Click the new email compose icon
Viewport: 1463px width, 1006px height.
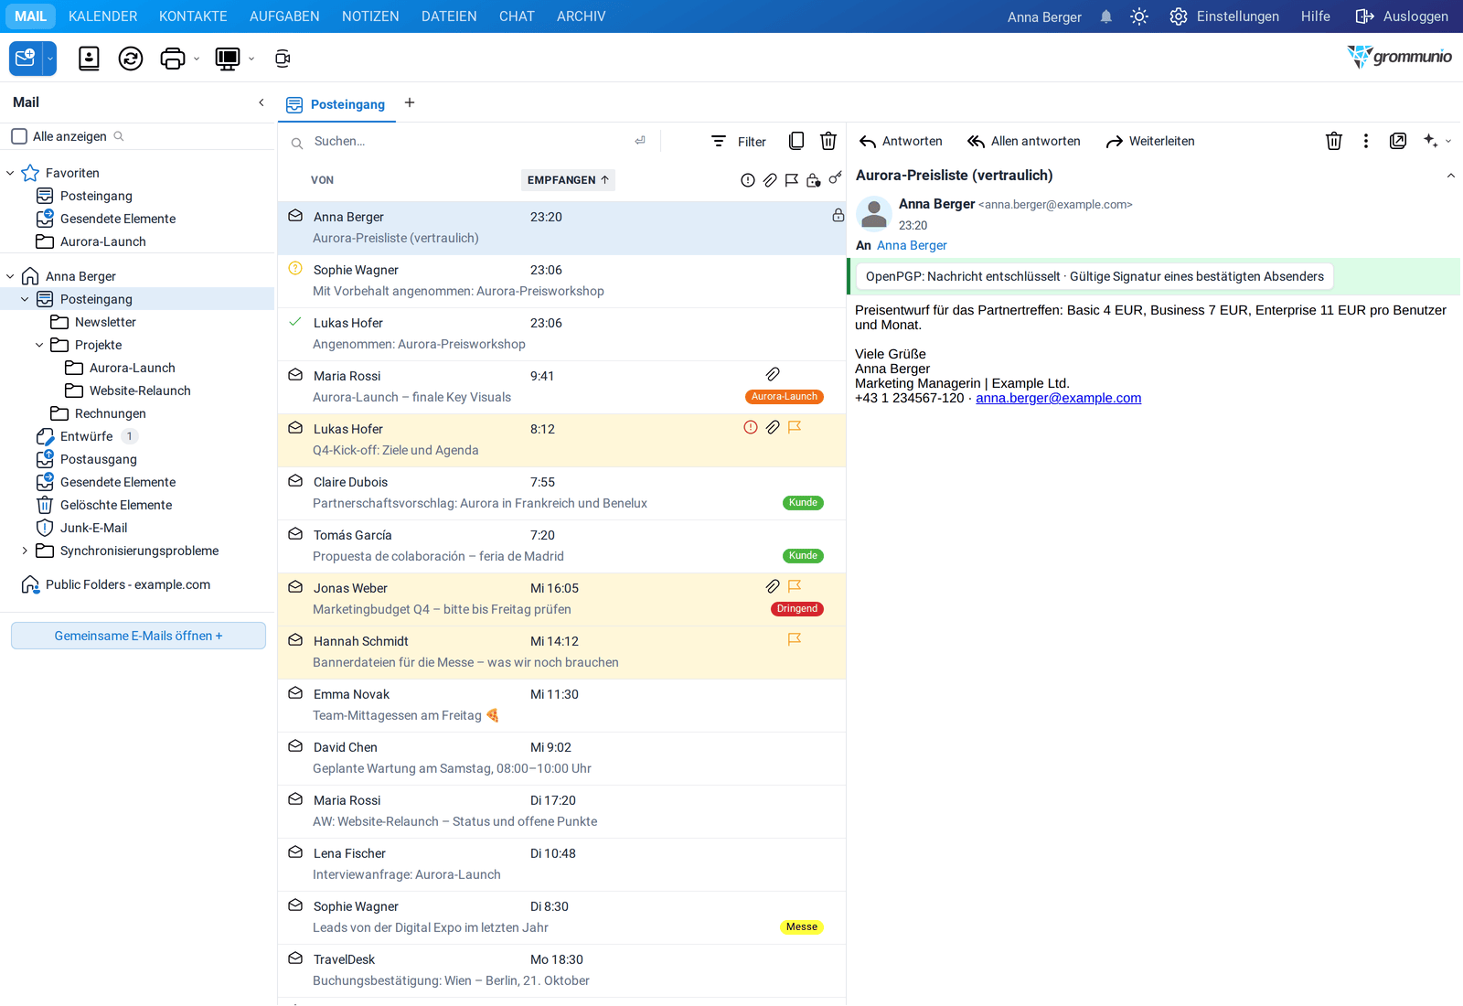(26, 59)
